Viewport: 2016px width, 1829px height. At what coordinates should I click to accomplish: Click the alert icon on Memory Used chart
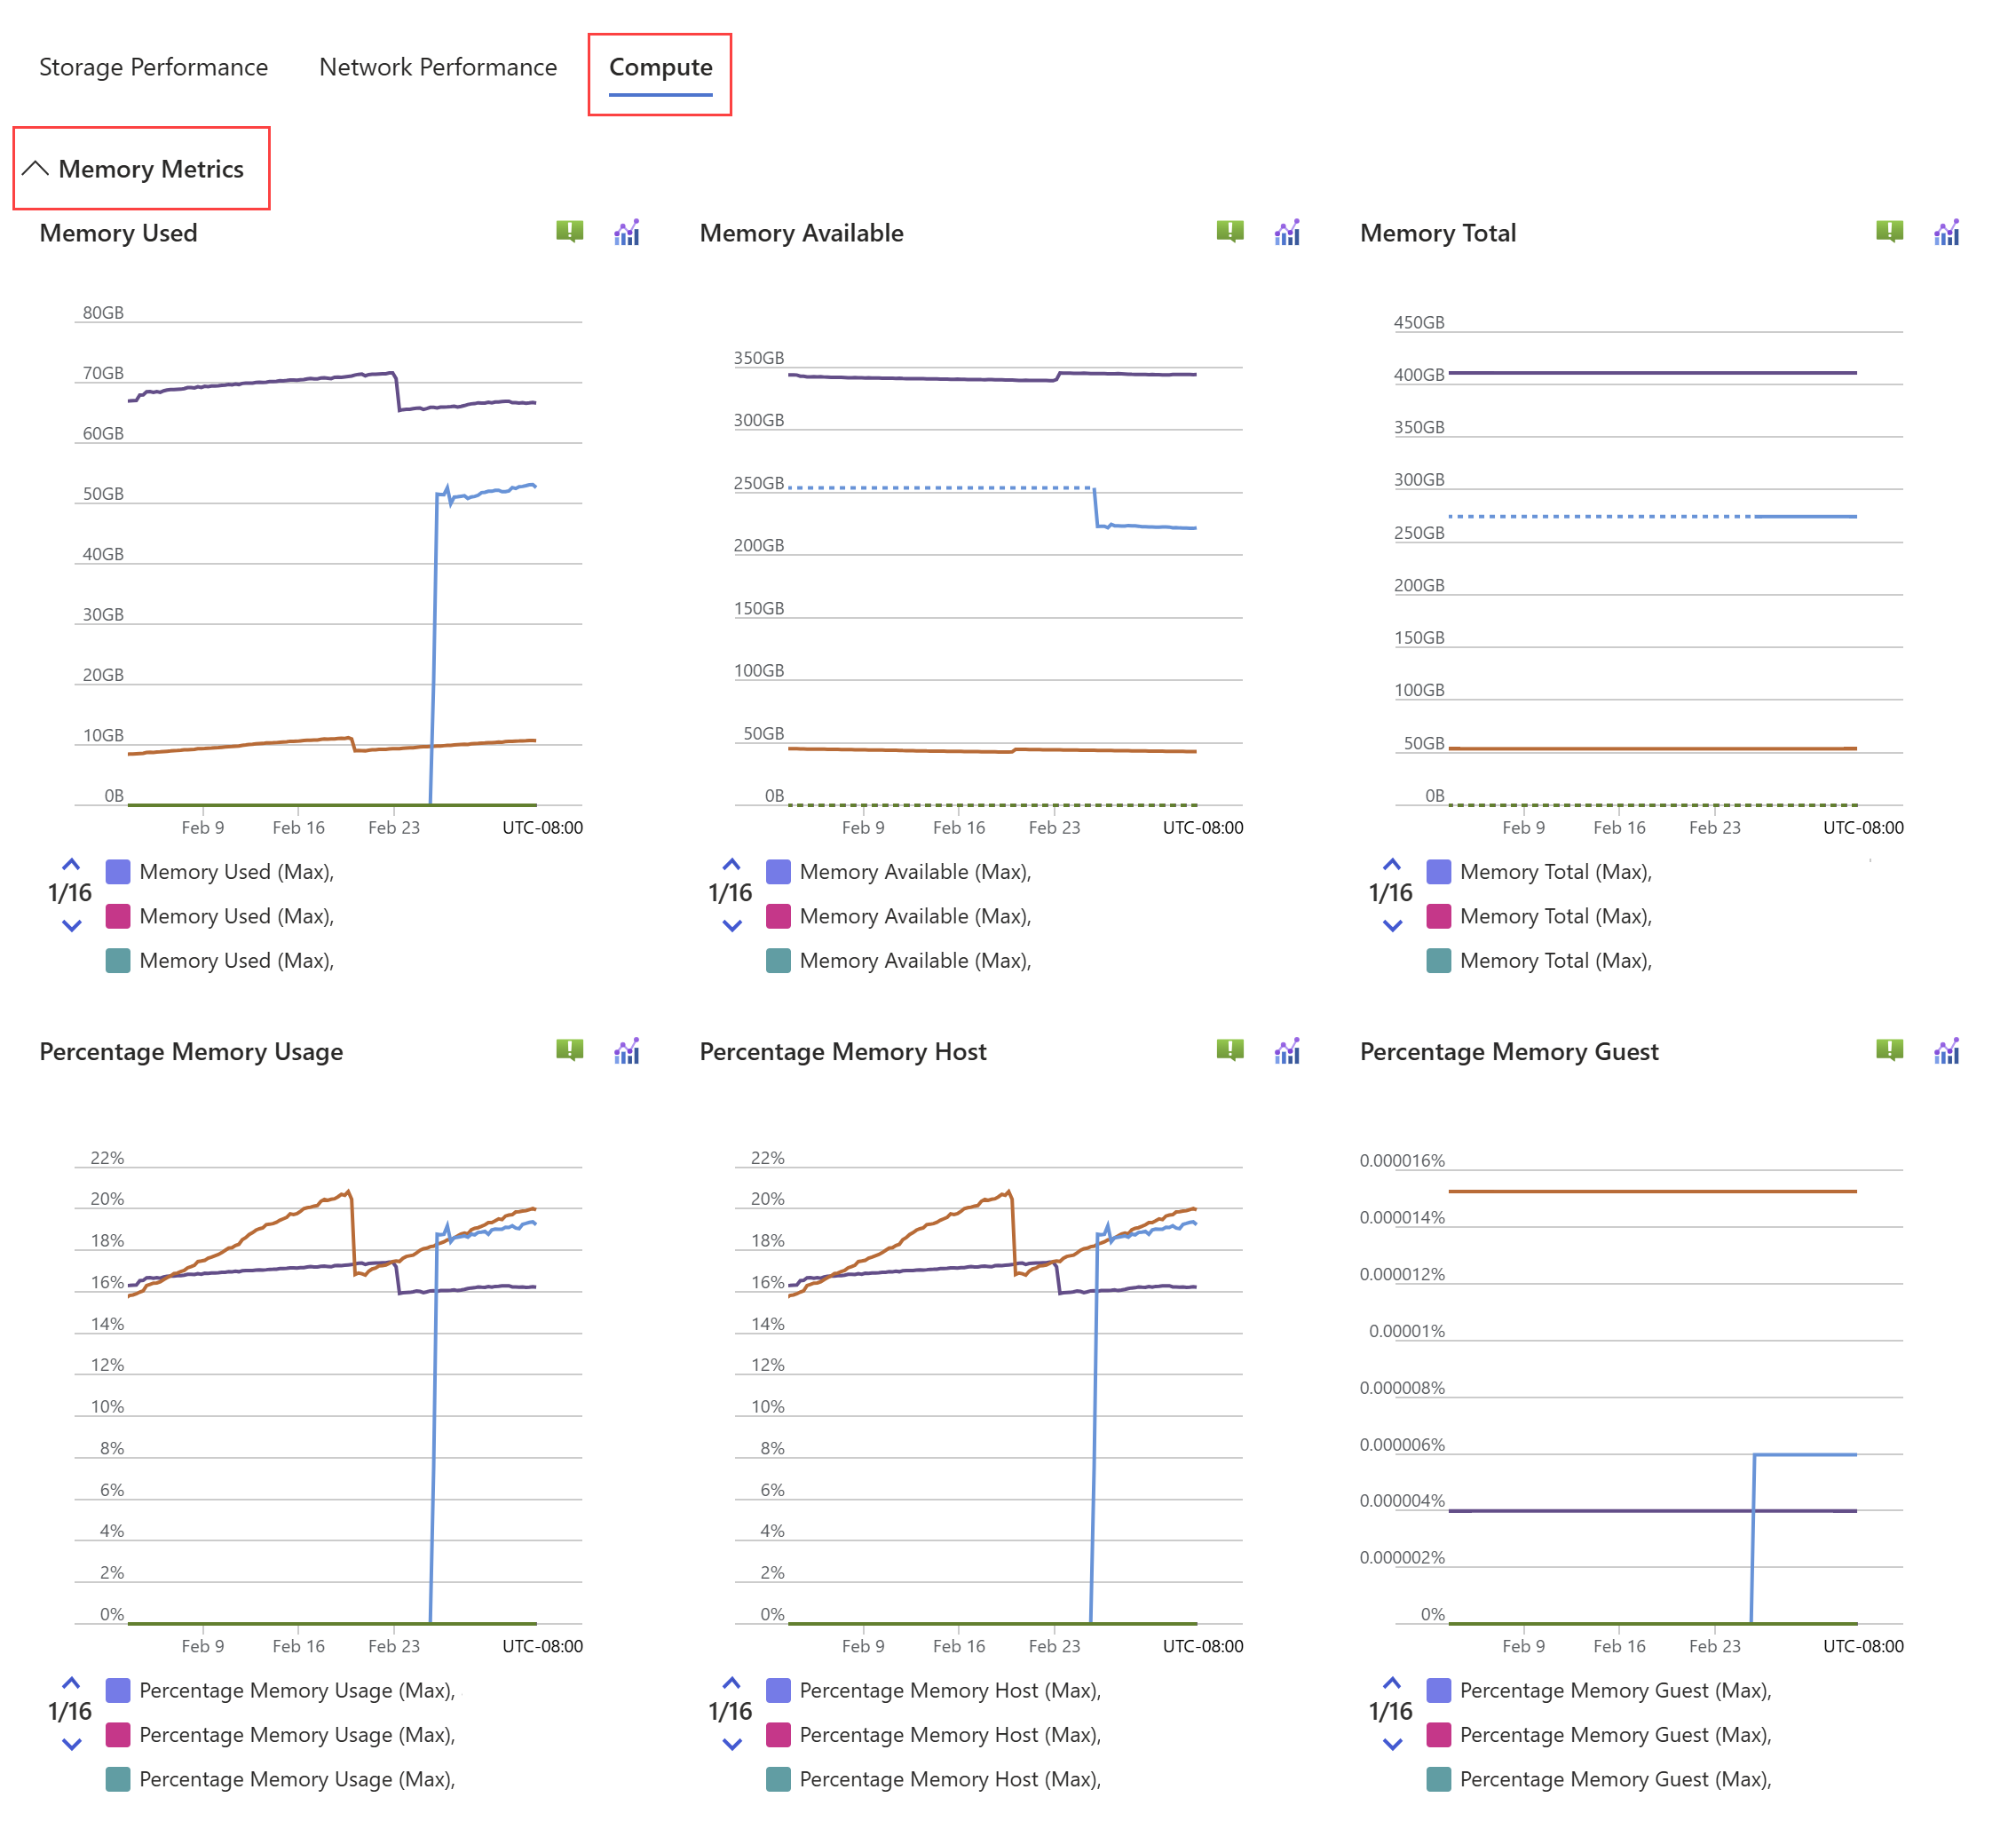(569, 232)
